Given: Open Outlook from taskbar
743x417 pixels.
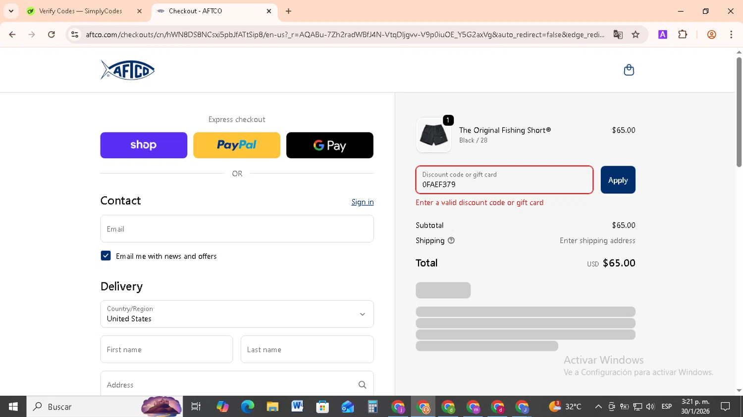Looking at the screenshot, I should click(347, 407).
